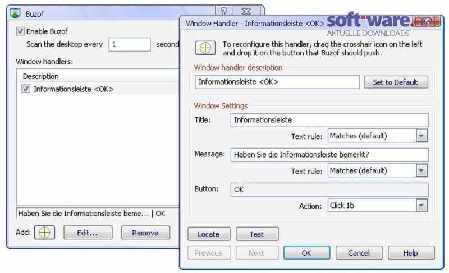This screenshot has height=273, width=449.
Task: Click the Title field containing Informationsleiste
Action: click(329, 120)
